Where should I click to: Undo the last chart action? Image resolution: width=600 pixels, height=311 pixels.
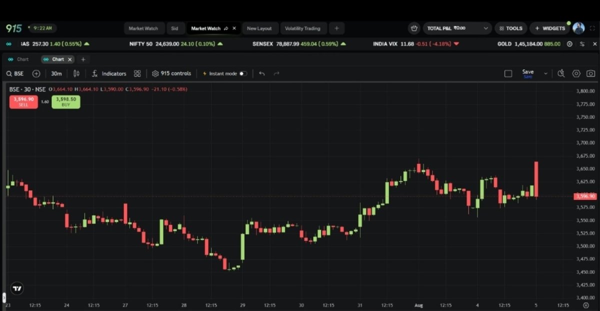[262, 73]
